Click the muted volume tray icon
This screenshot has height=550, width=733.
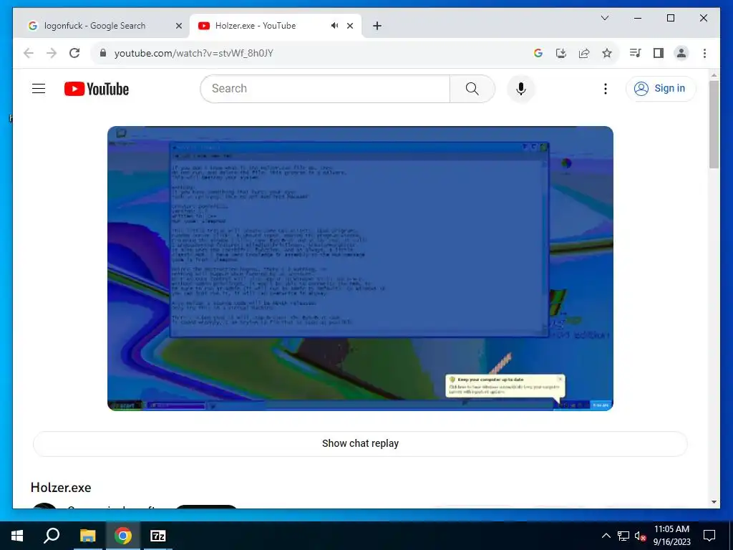click(x=641, y=536)
